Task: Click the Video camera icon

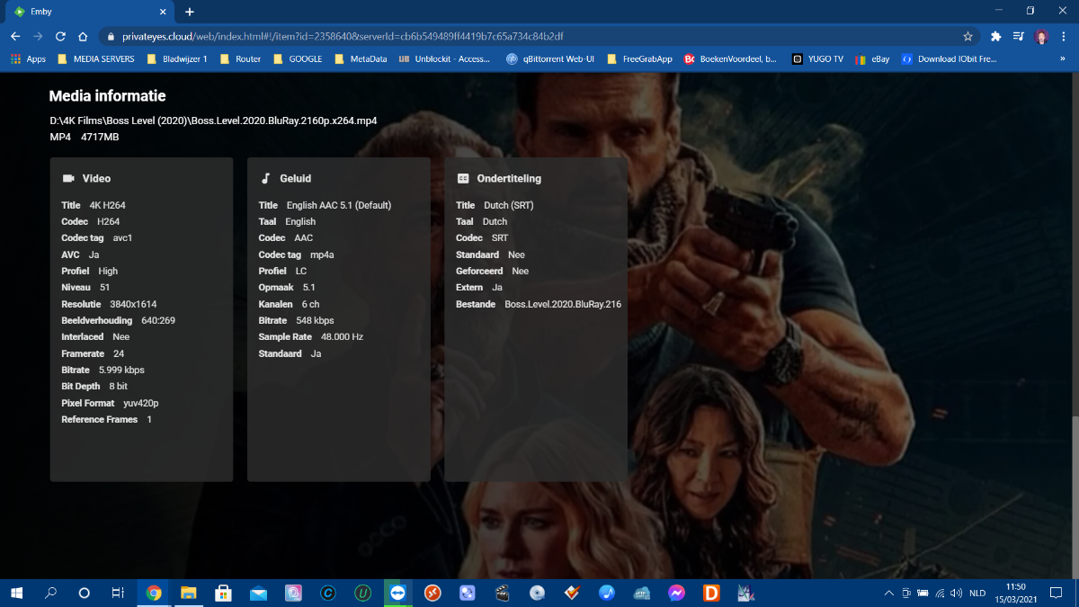Action: (68, 178)
